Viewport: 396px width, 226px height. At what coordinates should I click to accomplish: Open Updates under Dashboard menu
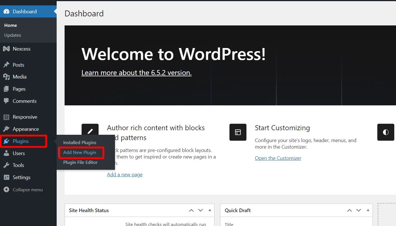(x=13, y=35)
